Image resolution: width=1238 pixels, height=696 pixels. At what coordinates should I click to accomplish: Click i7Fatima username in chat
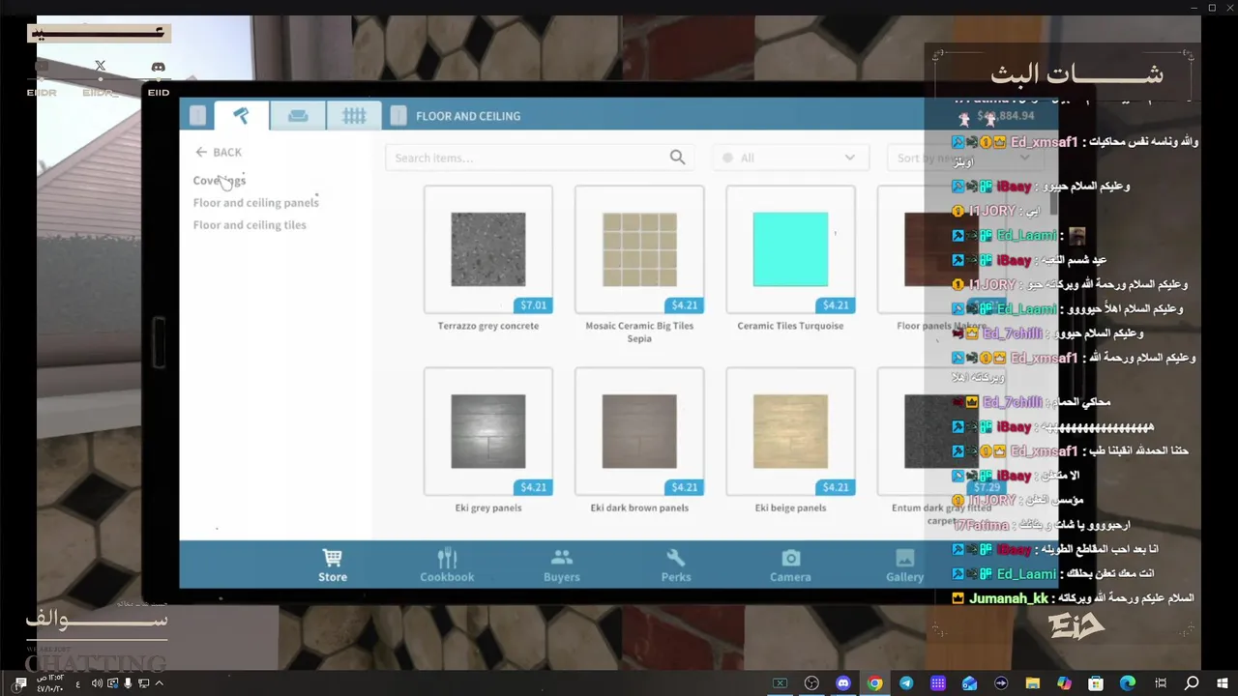coord(983,525)
